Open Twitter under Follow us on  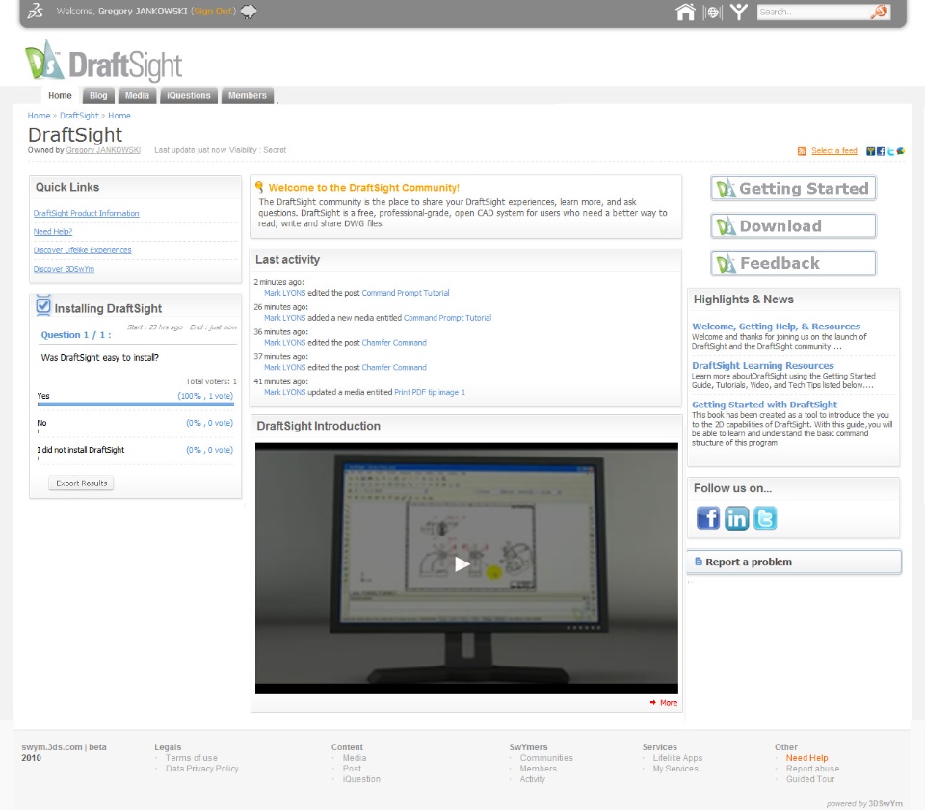pyautogui.click(x=765, y=518)
